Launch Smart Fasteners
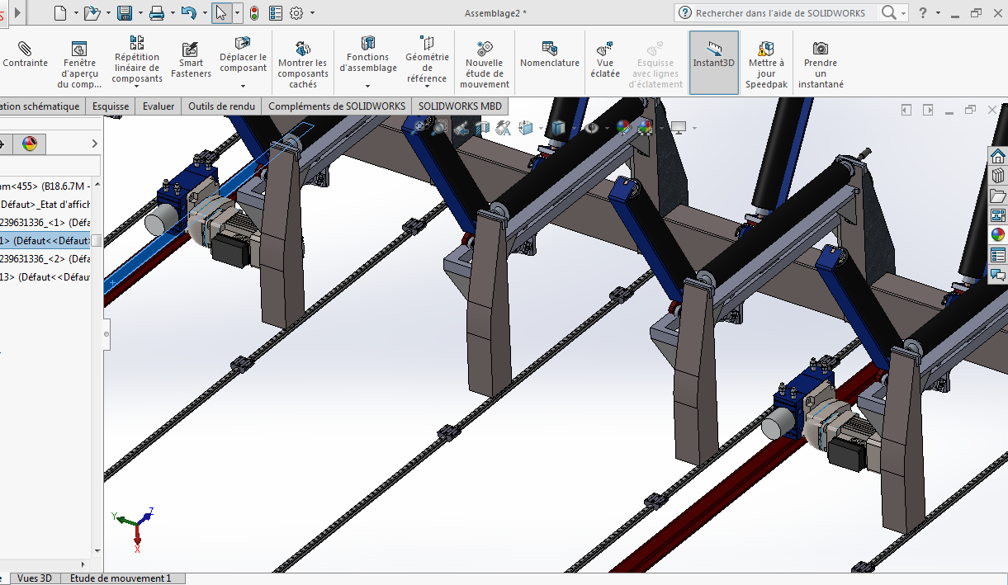1008x585 pixels. point(191,61)
